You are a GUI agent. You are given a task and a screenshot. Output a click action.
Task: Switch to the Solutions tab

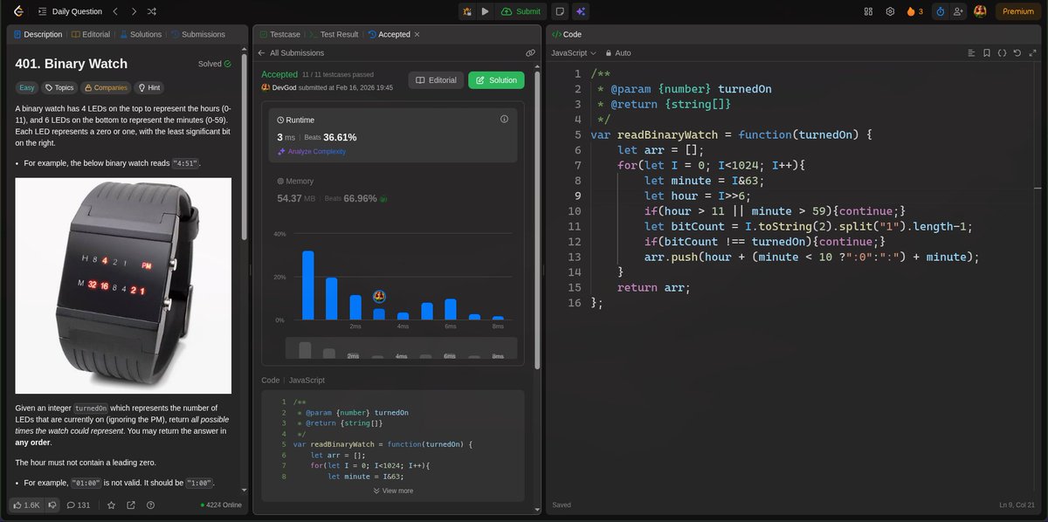[x=140, y=34]
